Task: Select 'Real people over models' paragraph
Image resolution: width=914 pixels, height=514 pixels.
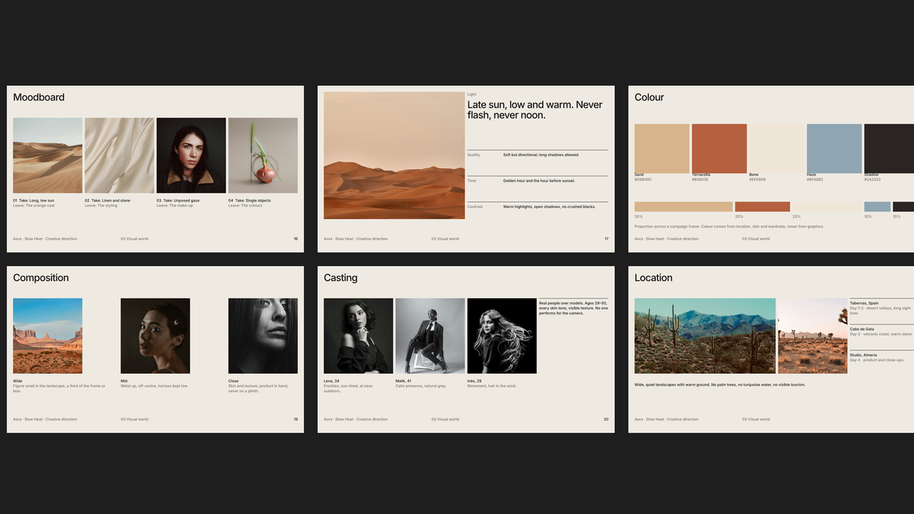Action: [x=573, y=308]
